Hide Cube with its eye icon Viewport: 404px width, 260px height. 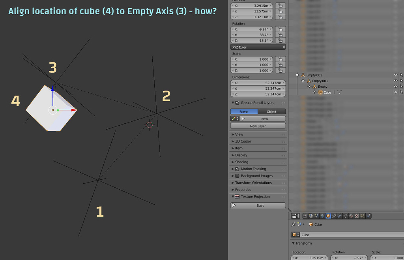click(x=395, y=92)
